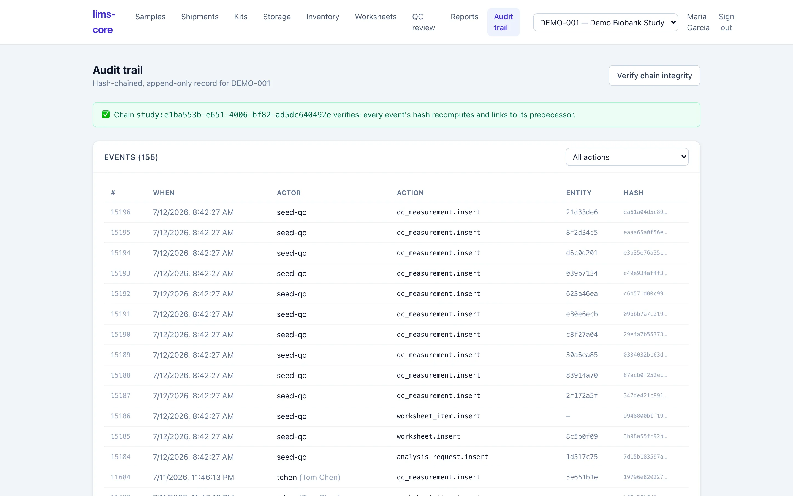Click the 7/11/2026, 11:46:13 PM timestamp

193,477
